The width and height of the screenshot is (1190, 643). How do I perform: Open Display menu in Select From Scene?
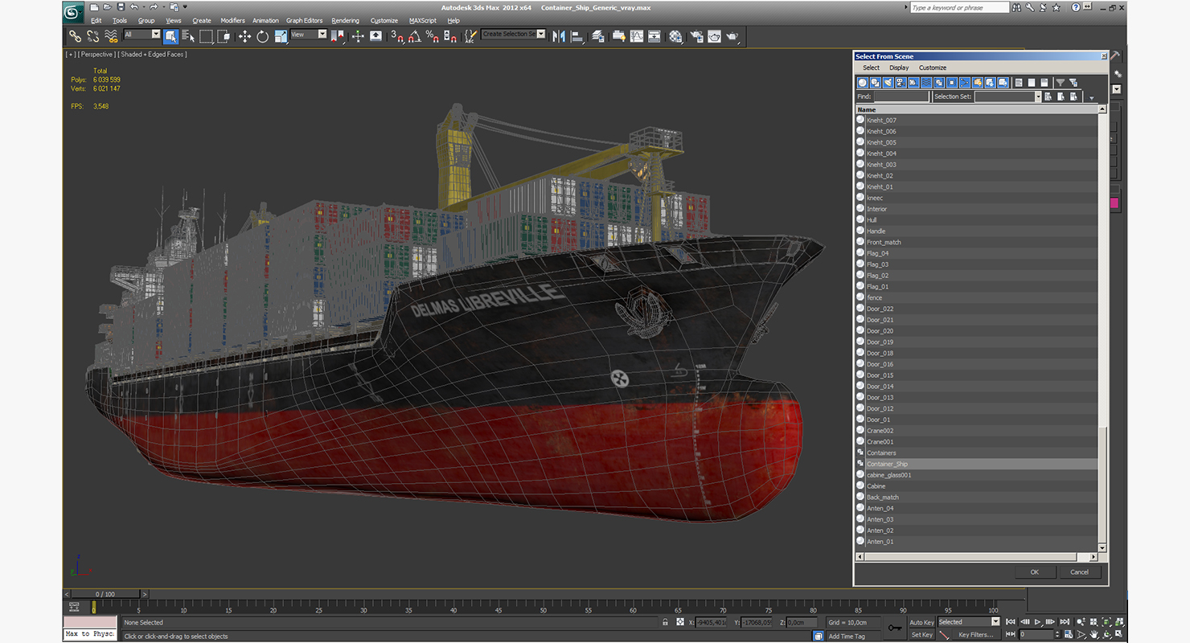click(x=899, y=68)
